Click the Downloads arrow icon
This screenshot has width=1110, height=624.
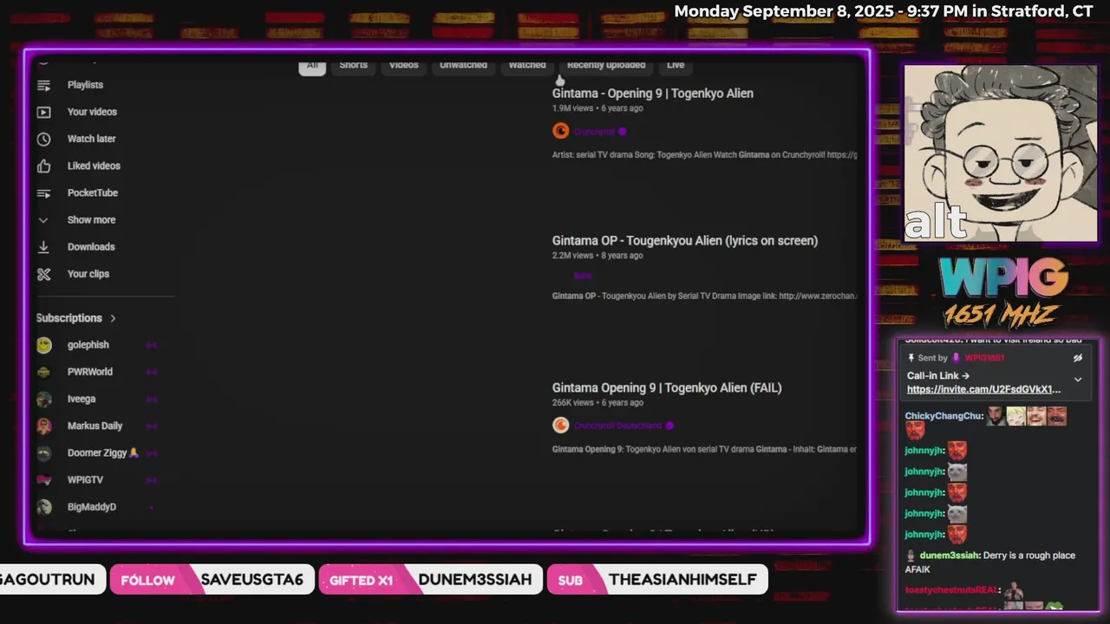(43, 247)
